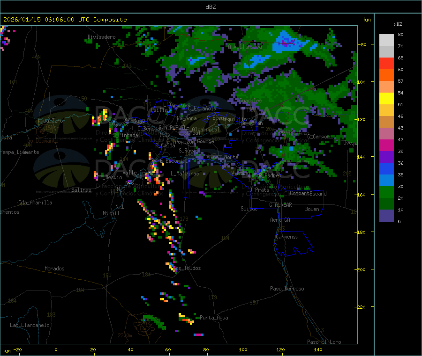Select the 'Agua_Toro' location label
This screenshot has height=356, width=422.
50,121
